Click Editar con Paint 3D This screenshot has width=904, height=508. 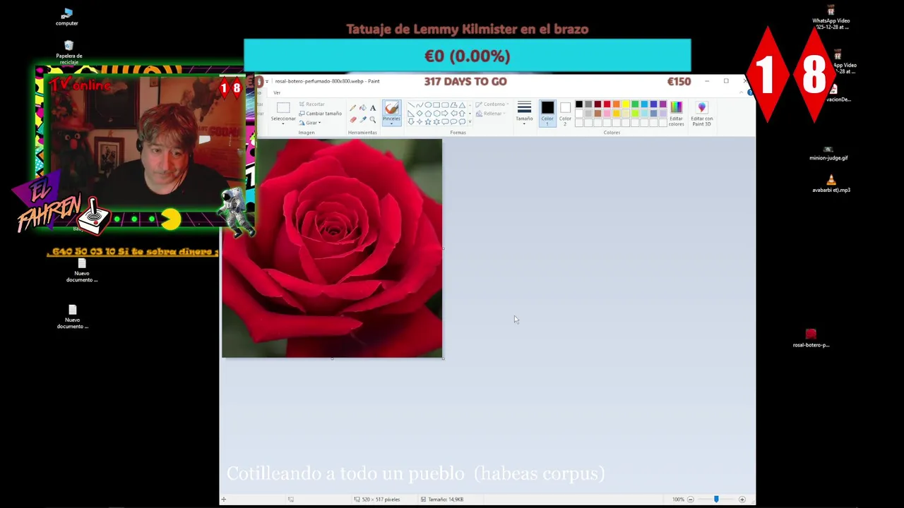point(701,113)
